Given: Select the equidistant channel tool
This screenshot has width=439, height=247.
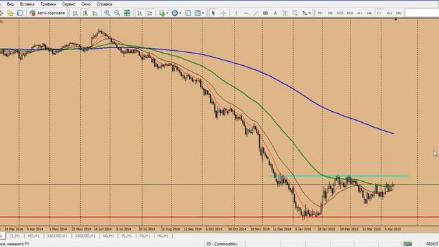Looking at the screenshot, I should click(265, 13).
